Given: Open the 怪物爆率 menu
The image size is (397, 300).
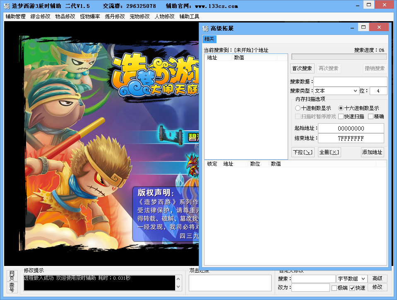Looking at the screenshot, I should click(x=90, y=17).
